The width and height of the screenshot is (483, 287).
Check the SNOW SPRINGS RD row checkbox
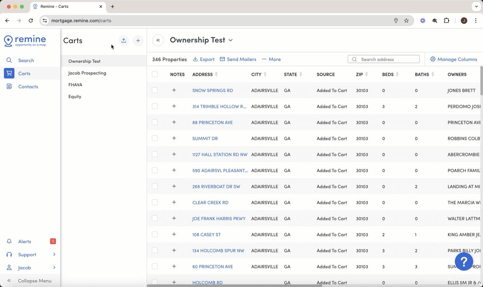(x=155, y=90)
